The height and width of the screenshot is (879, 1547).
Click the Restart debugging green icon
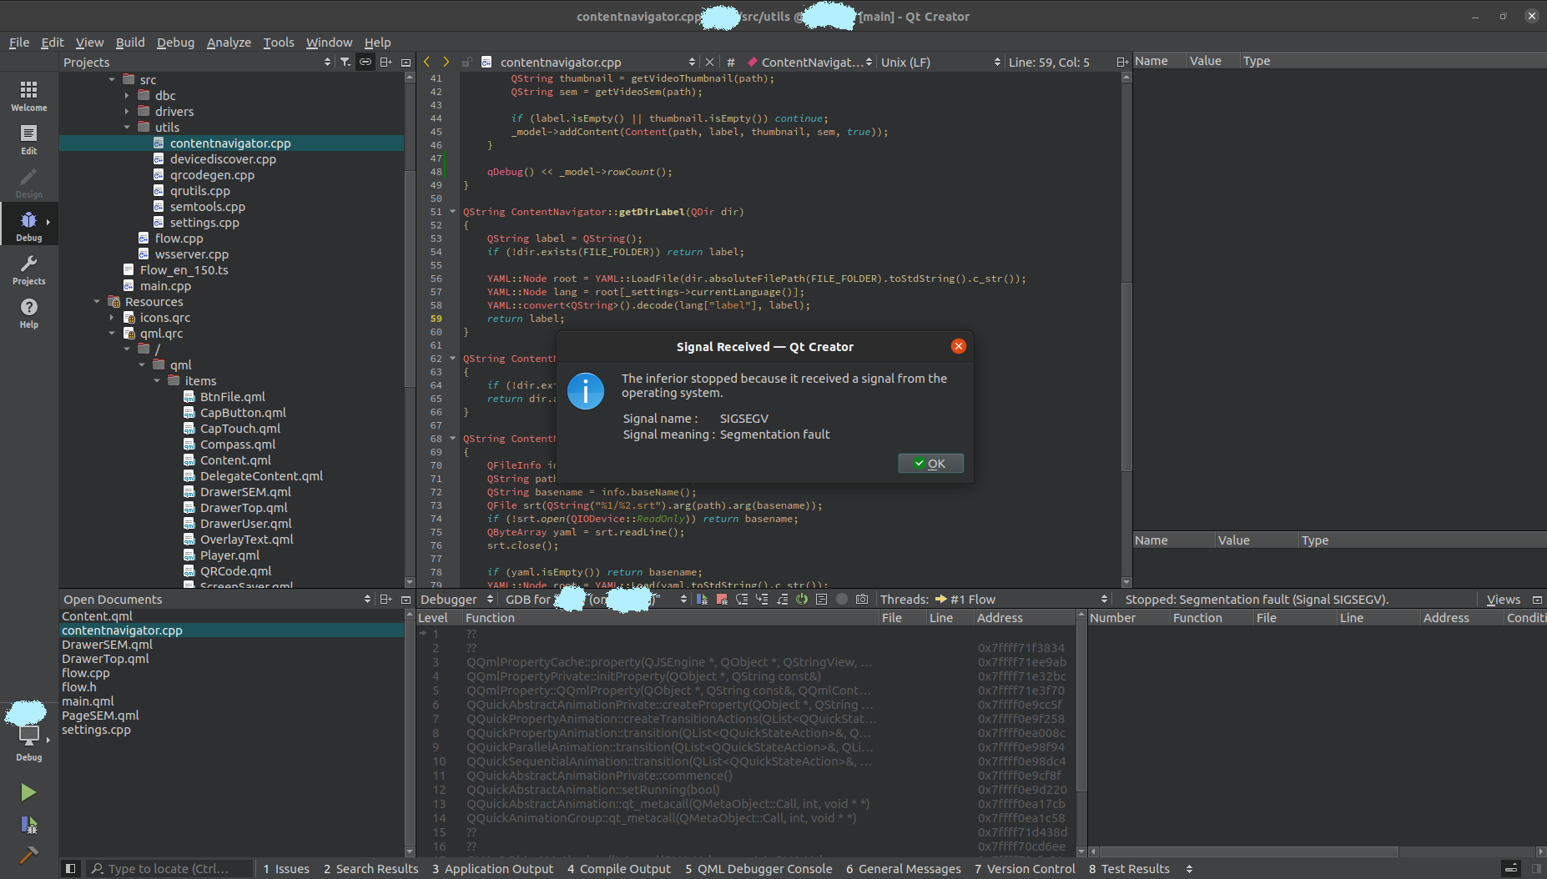pos(802,599)
